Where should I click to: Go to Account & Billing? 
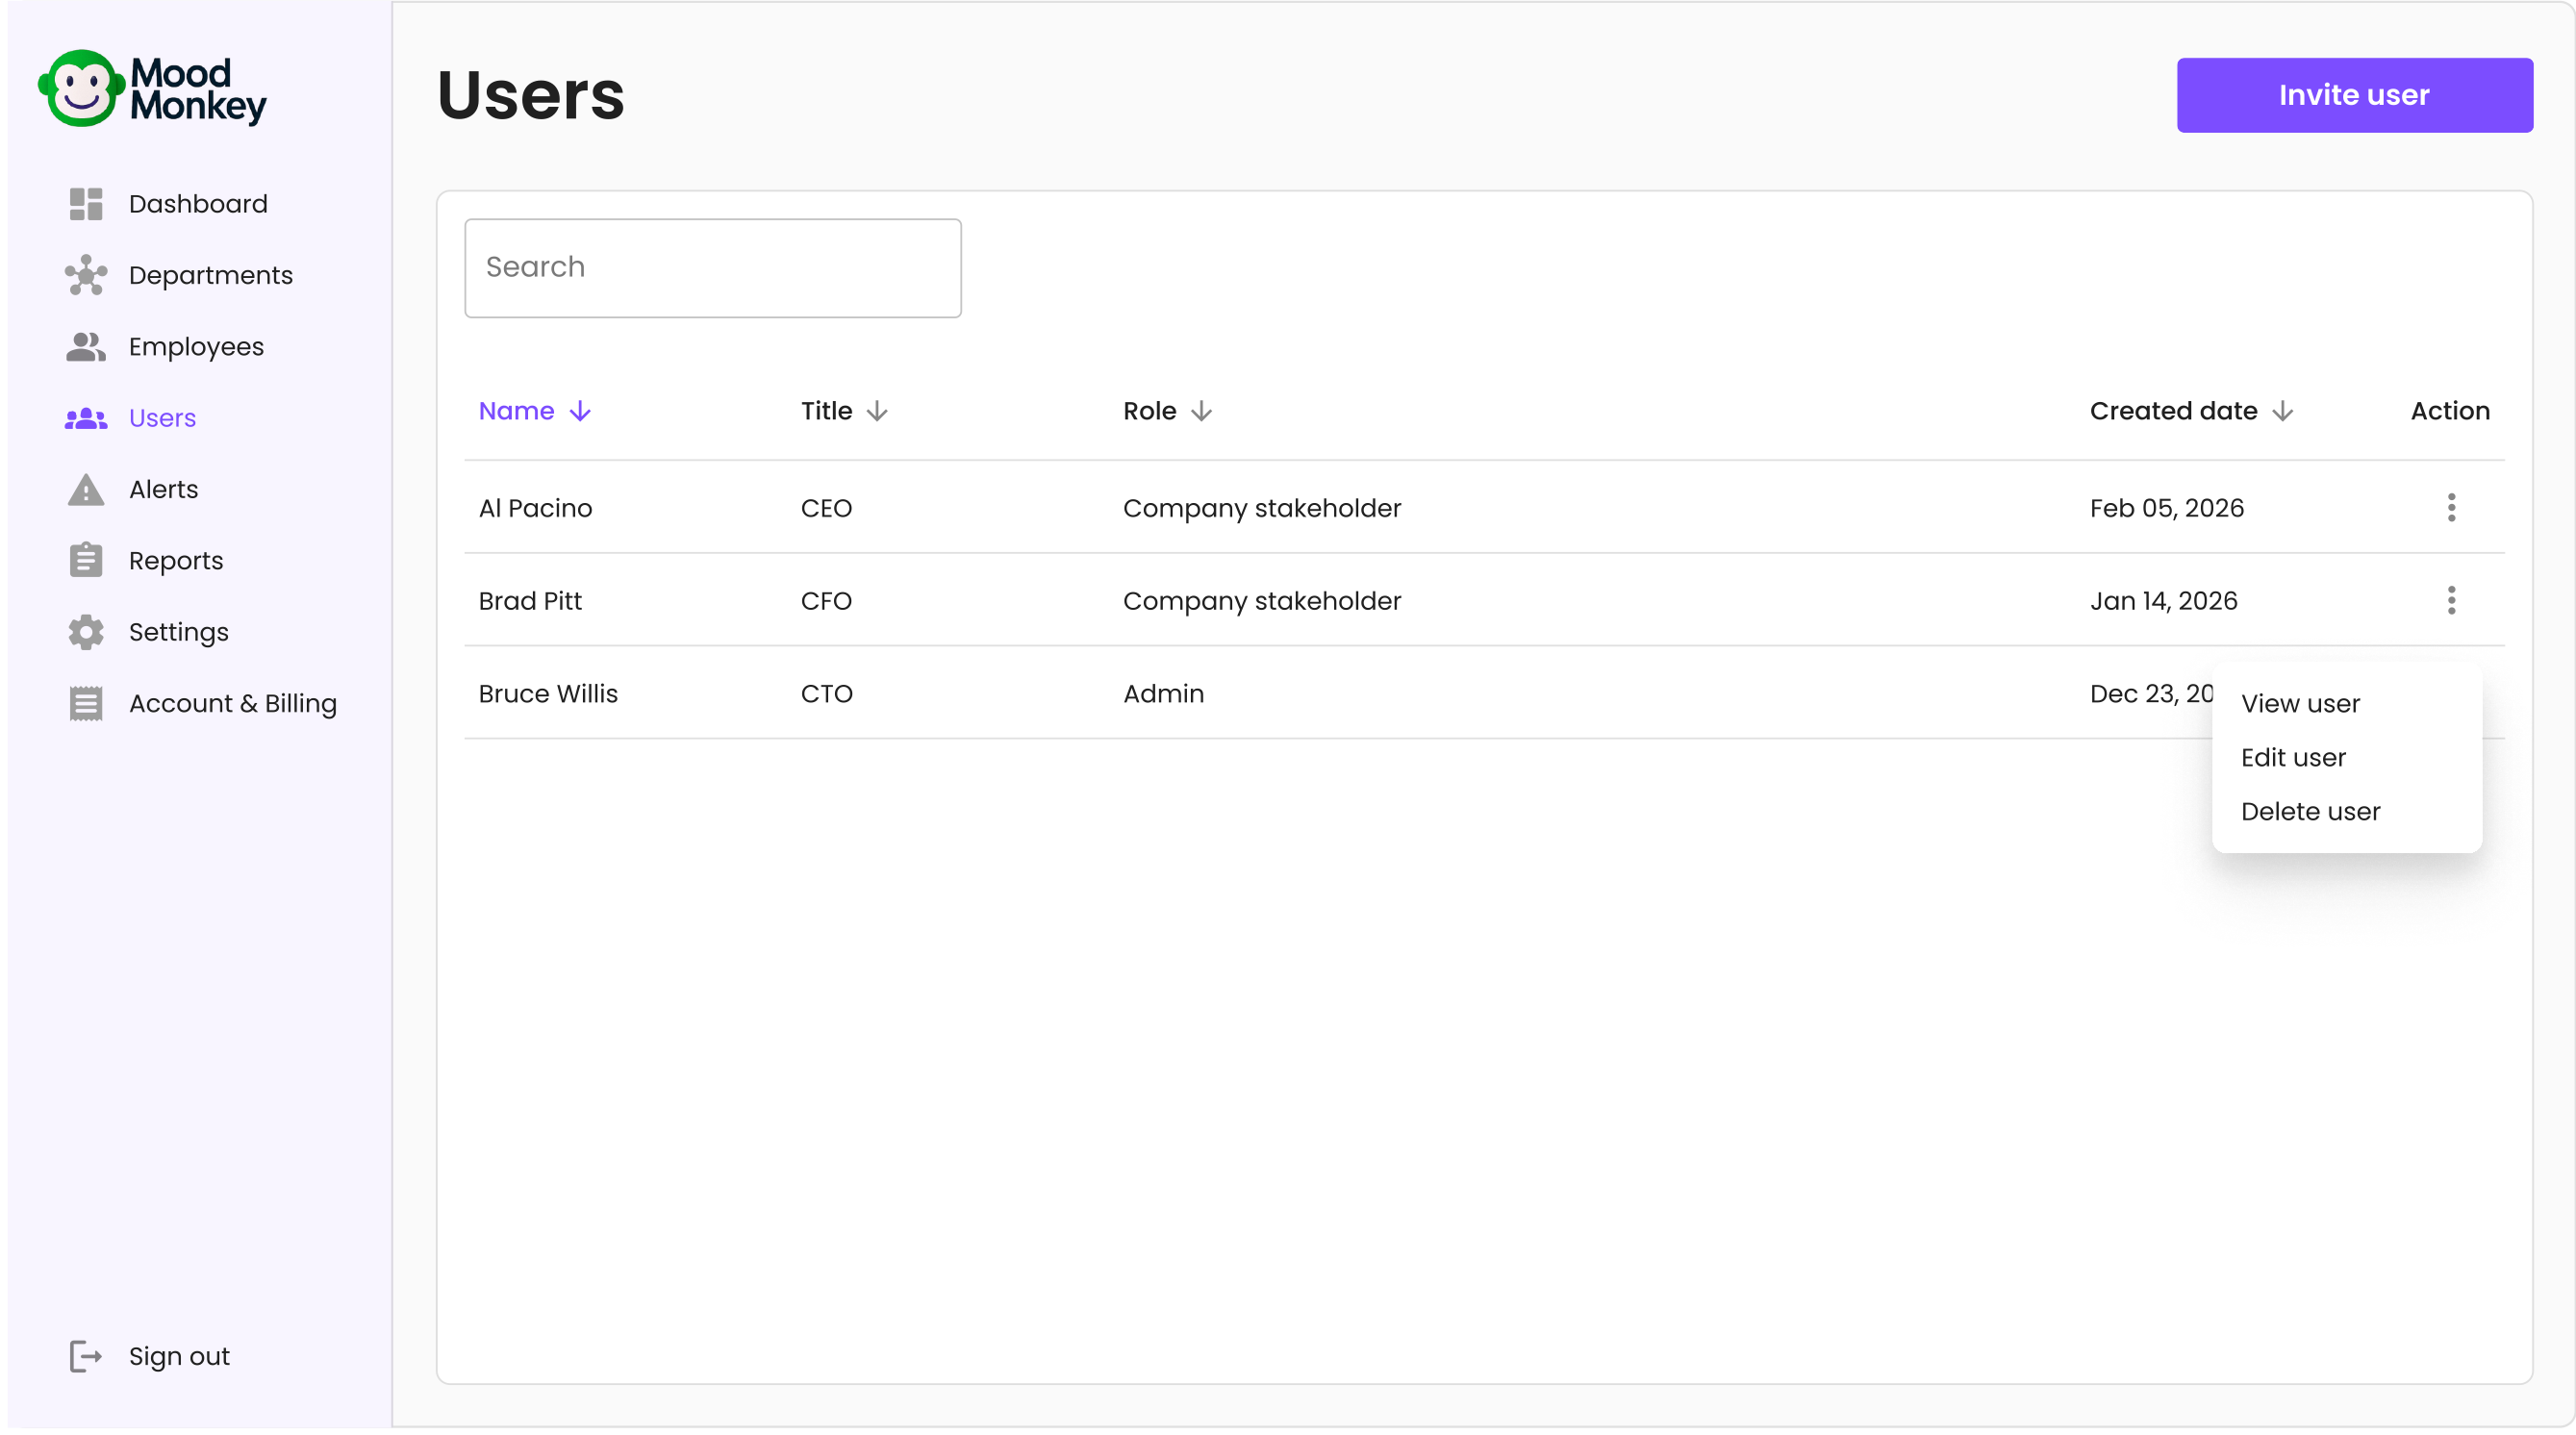pos(232,704)
